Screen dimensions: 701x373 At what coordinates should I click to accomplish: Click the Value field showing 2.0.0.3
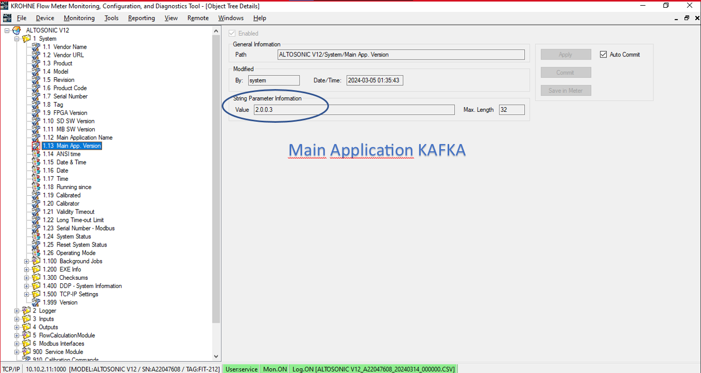point(353,110)
